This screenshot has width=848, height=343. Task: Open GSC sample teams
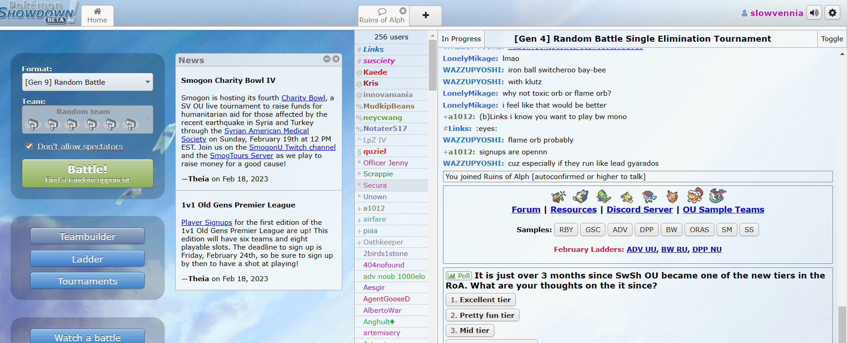click(x=593, y=229)
